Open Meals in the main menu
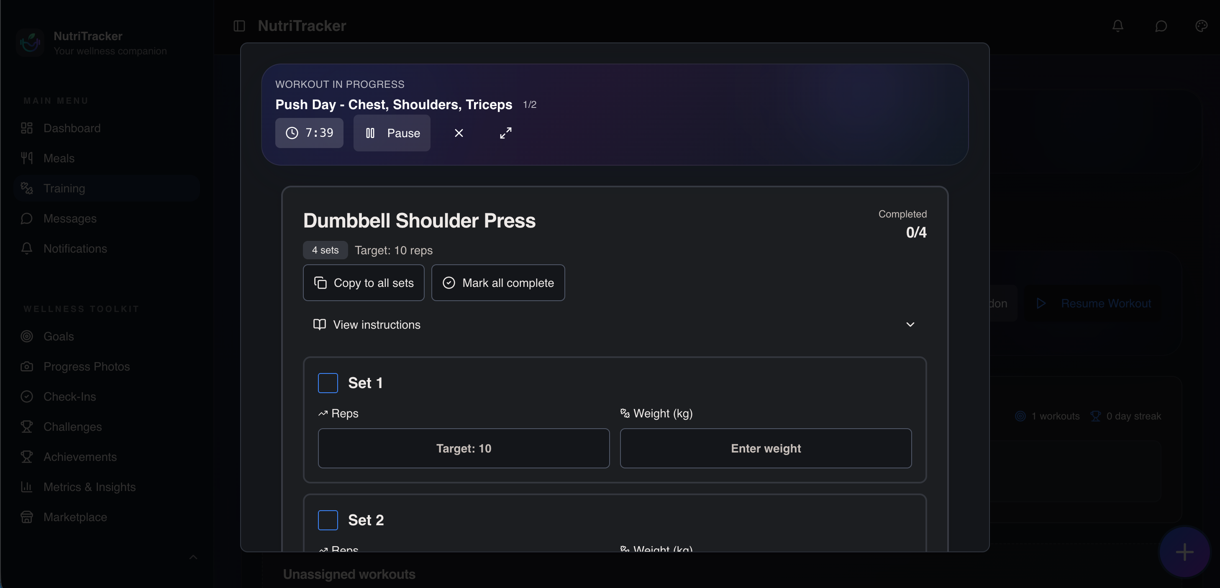 (59, 158)
